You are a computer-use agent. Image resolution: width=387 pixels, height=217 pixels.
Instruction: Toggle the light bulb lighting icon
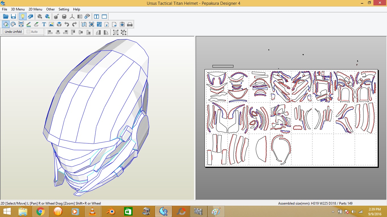point(23,17)
